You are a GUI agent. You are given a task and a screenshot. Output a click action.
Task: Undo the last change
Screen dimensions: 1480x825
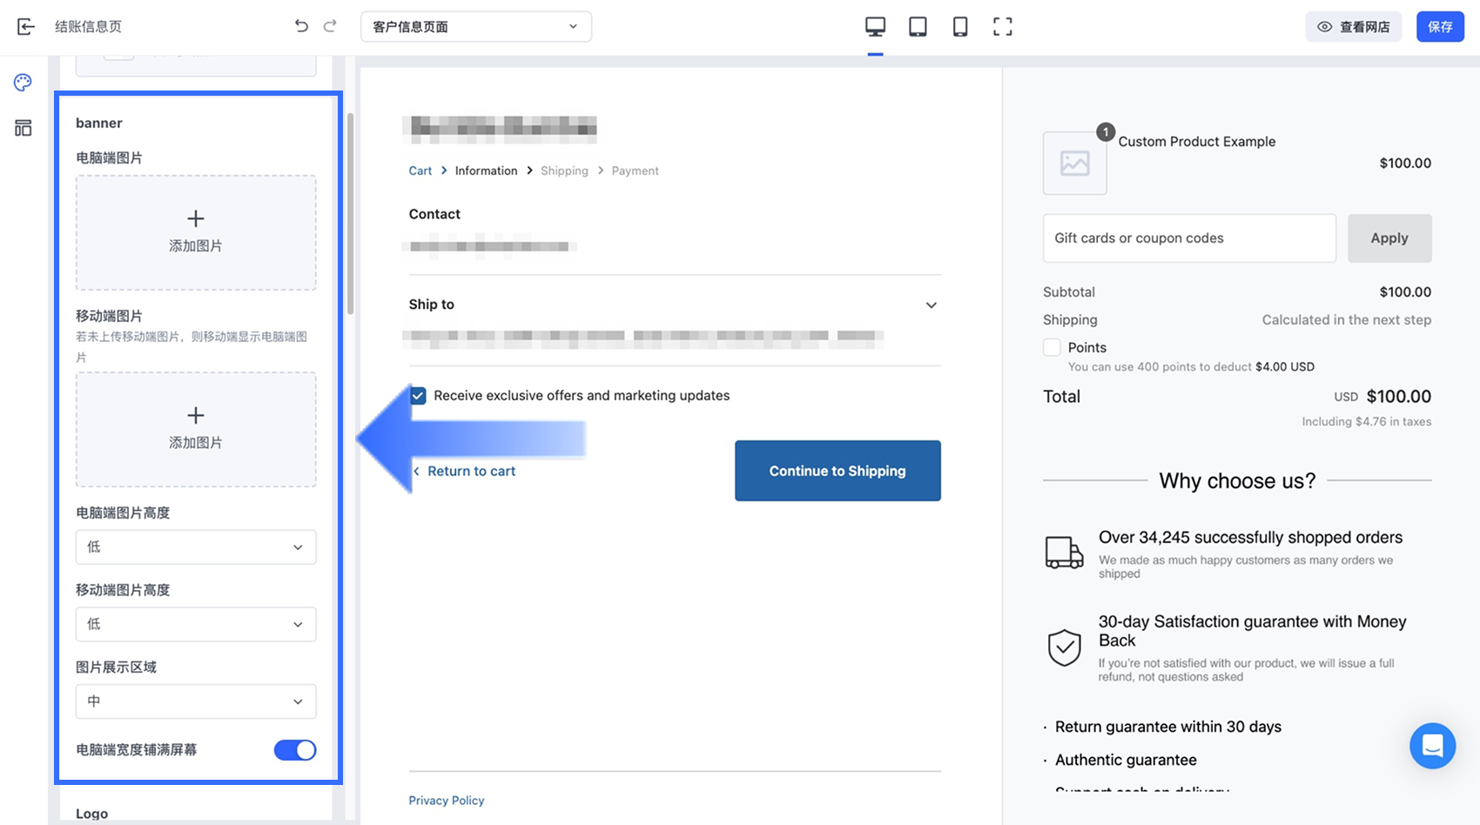coord(301,26)
